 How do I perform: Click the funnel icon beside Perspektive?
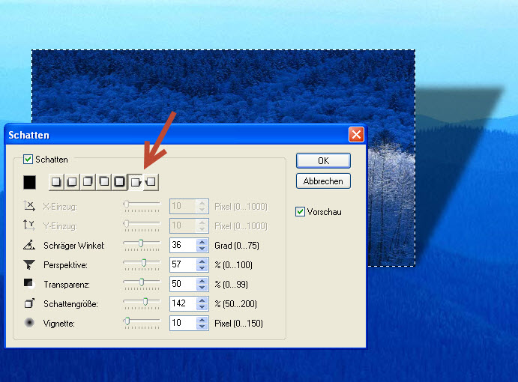(29, 264)
